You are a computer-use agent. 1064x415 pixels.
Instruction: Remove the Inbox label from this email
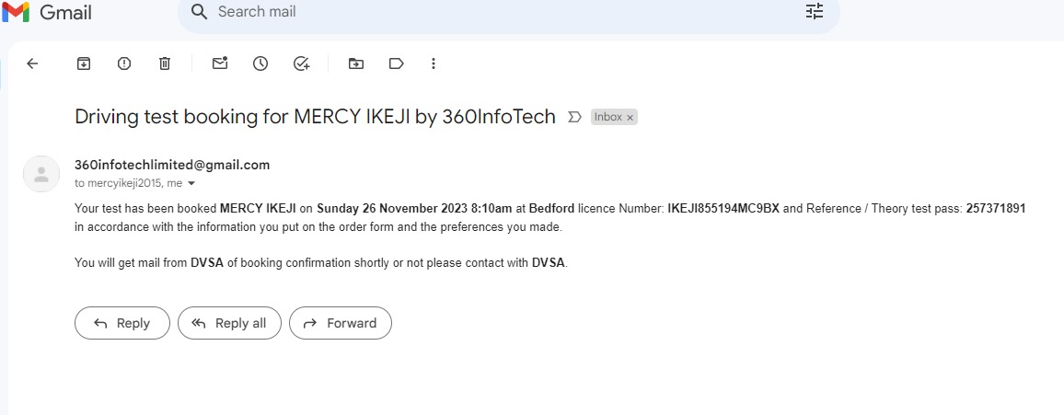630,118
